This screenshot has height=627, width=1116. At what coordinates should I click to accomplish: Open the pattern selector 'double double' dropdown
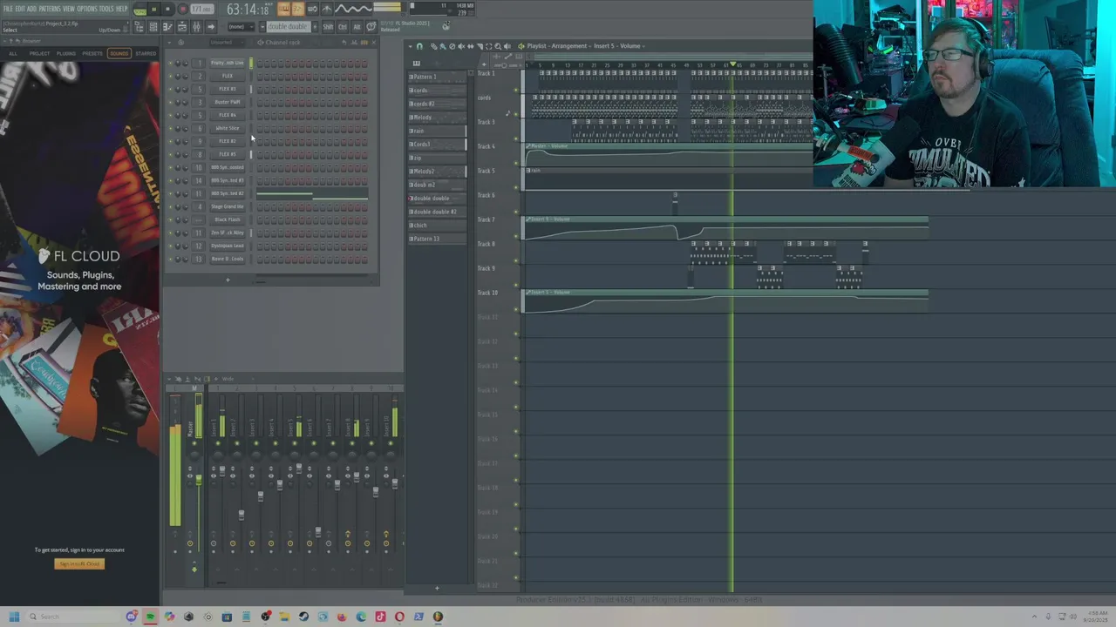287,27
